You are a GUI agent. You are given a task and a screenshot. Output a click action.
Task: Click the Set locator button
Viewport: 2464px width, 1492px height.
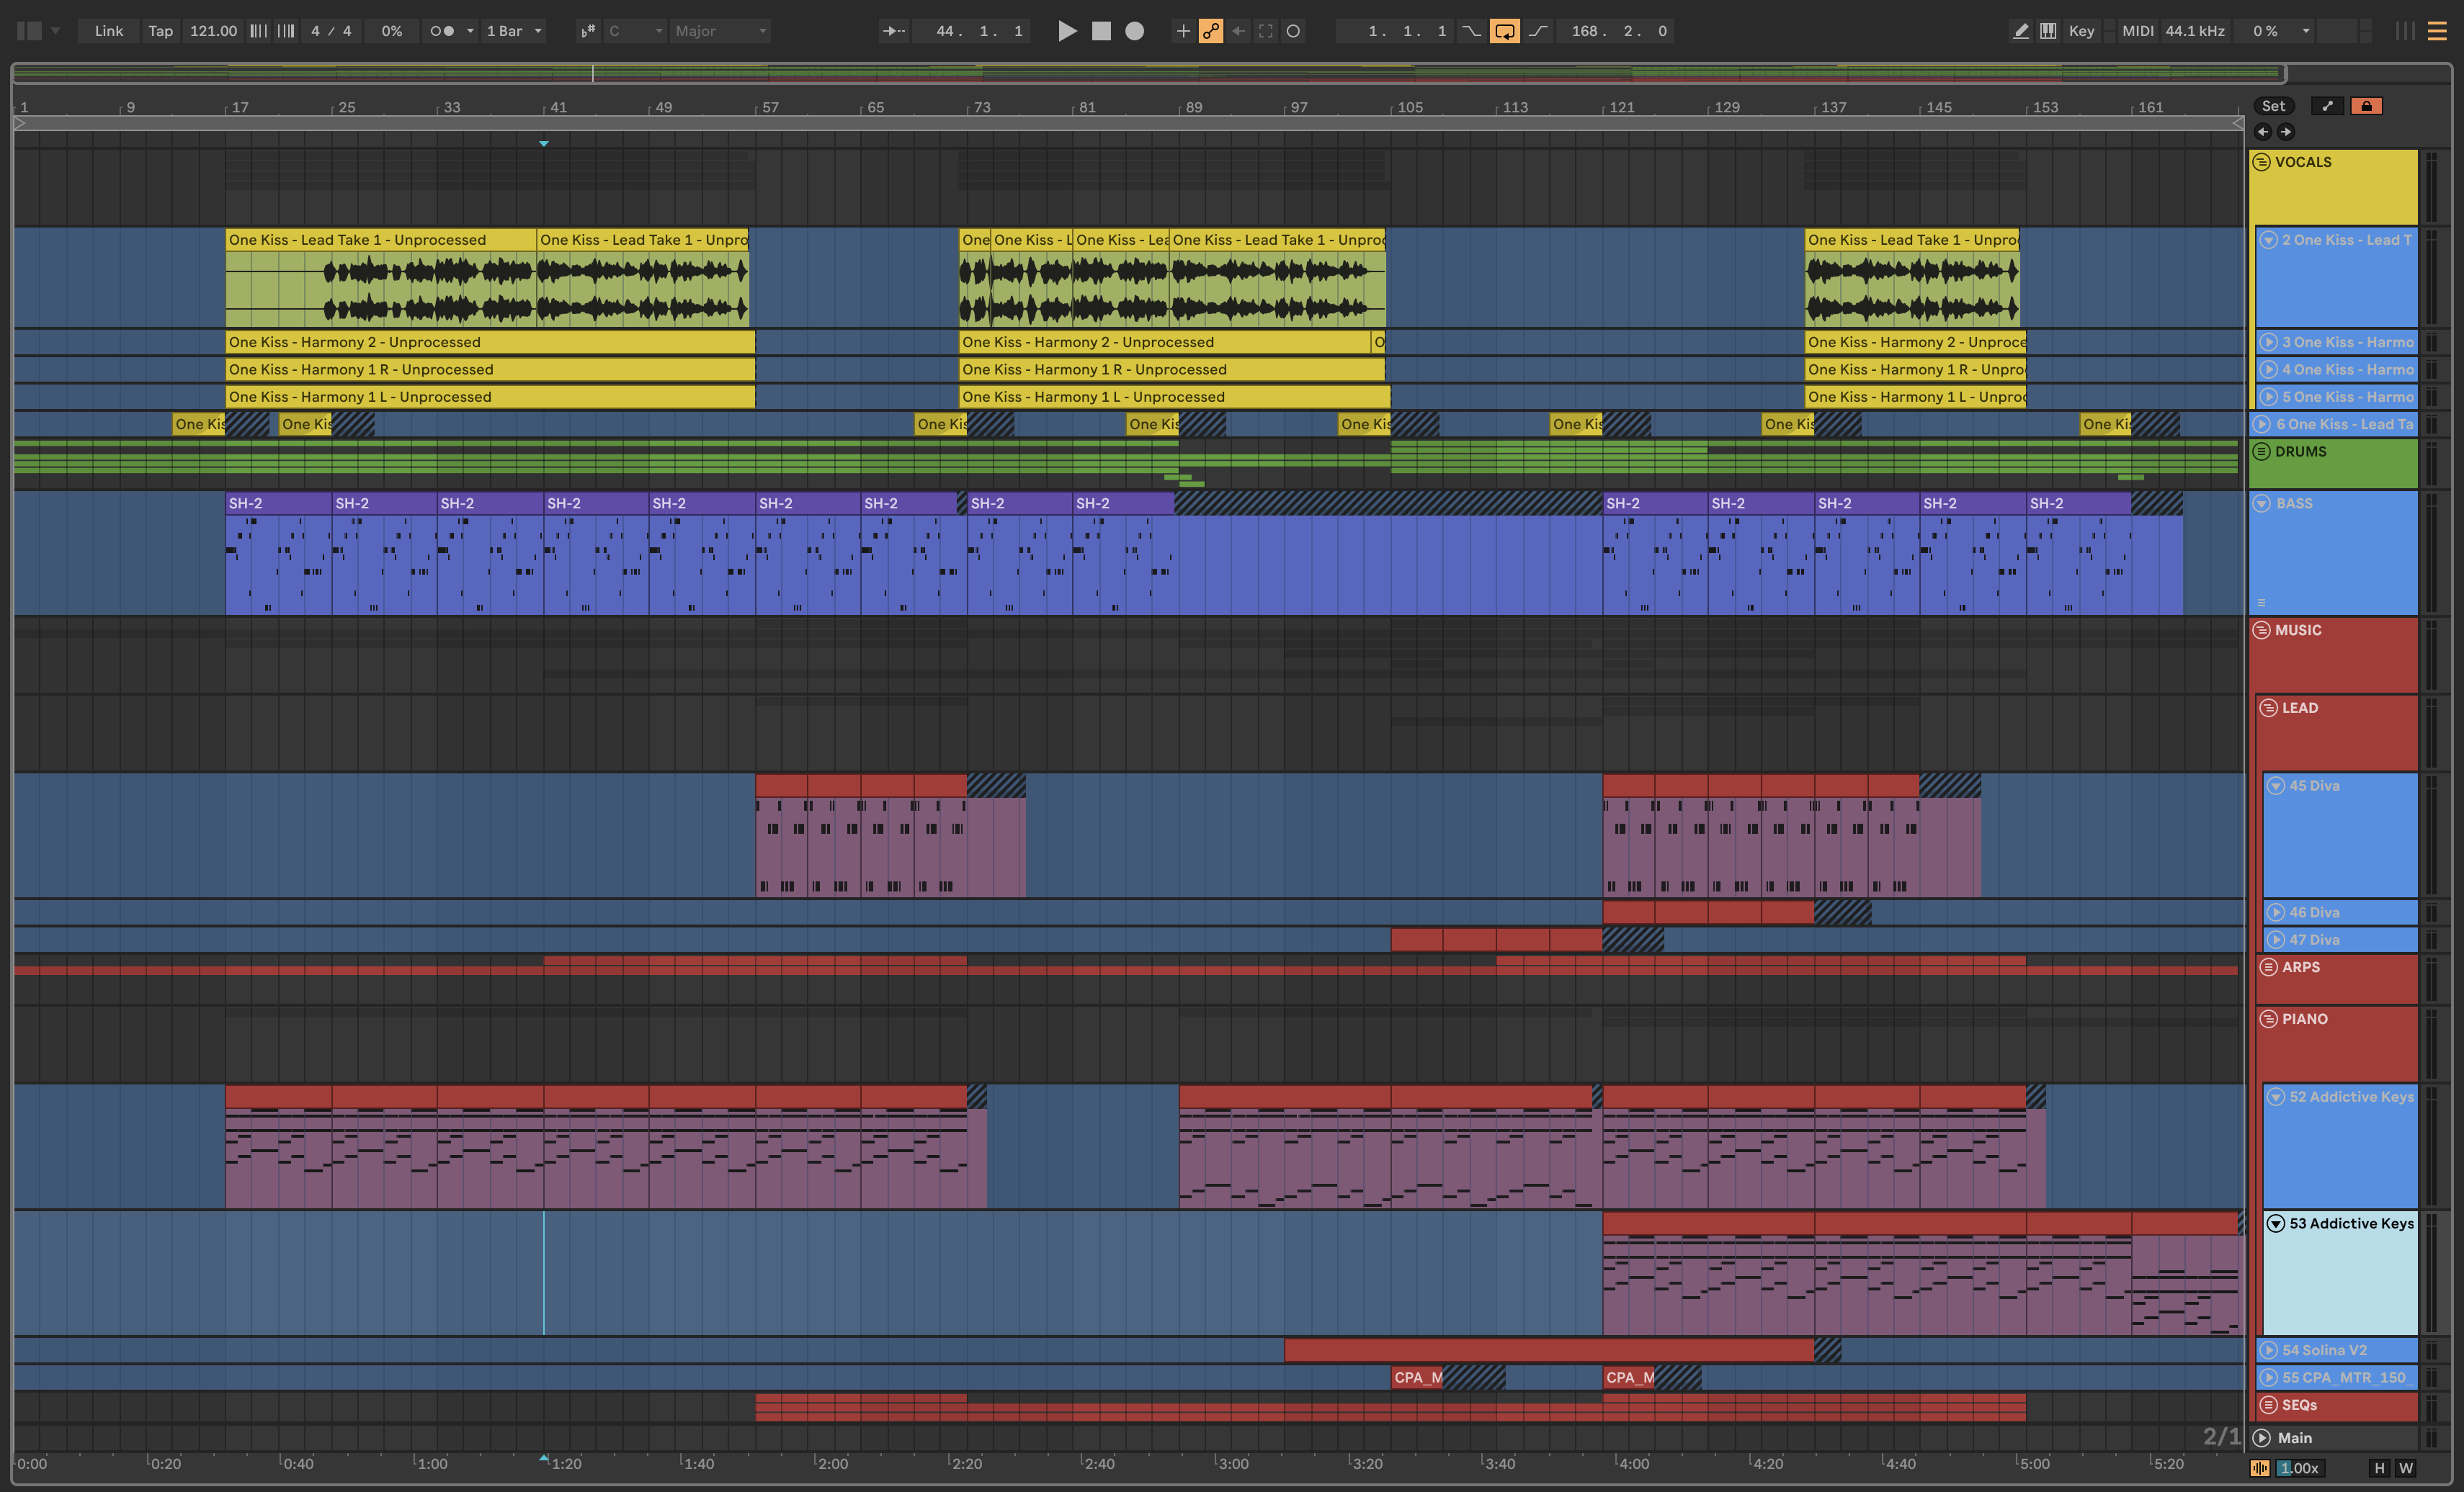[2273, 106]
